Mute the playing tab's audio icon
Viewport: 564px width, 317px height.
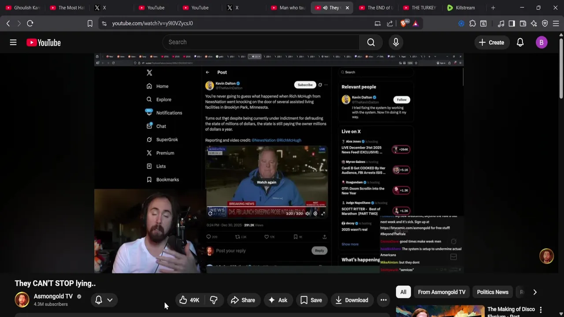[325, 7]
